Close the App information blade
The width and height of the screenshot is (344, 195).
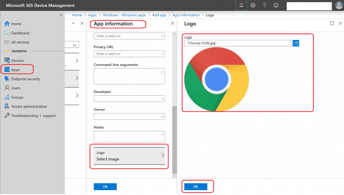[x=172, y=23]
